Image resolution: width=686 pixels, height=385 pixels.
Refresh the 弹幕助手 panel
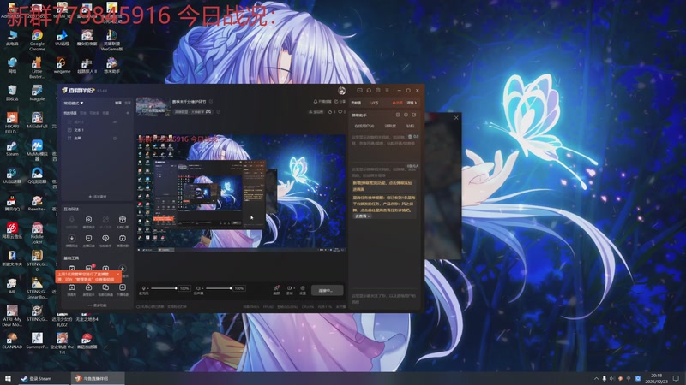[413, 115]
